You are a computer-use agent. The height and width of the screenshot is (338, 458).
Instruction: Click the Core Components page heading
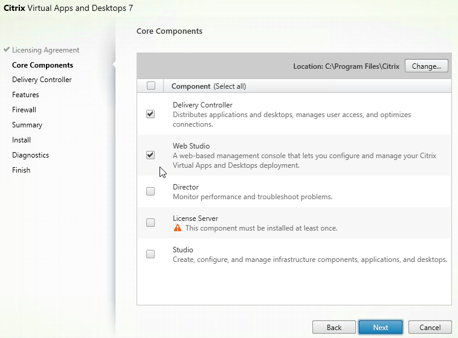click(x=169, y=31)
